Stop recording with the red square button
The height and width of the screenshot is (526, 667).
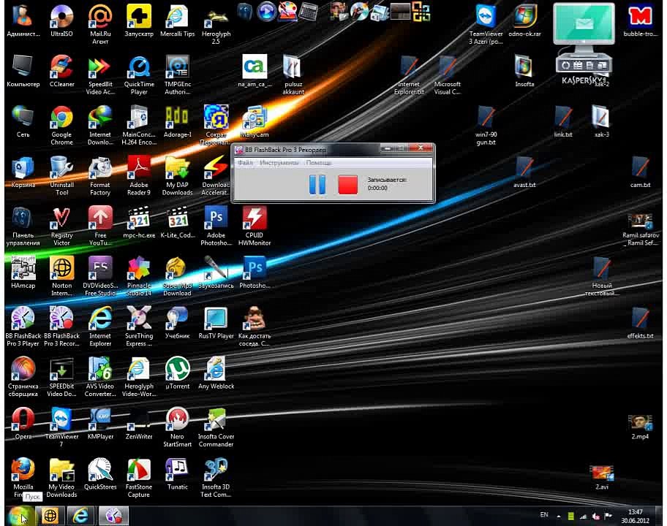(347, 186)
